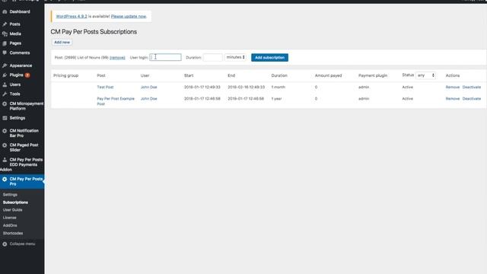Click the Dashboard icon in sidebar
Viewport: 487px width, 274px height.
click(5, 12)
